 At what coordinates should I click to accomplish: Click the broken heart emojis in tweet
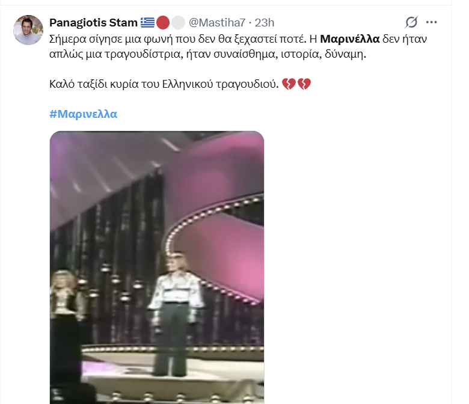click(x=296, y=84)
